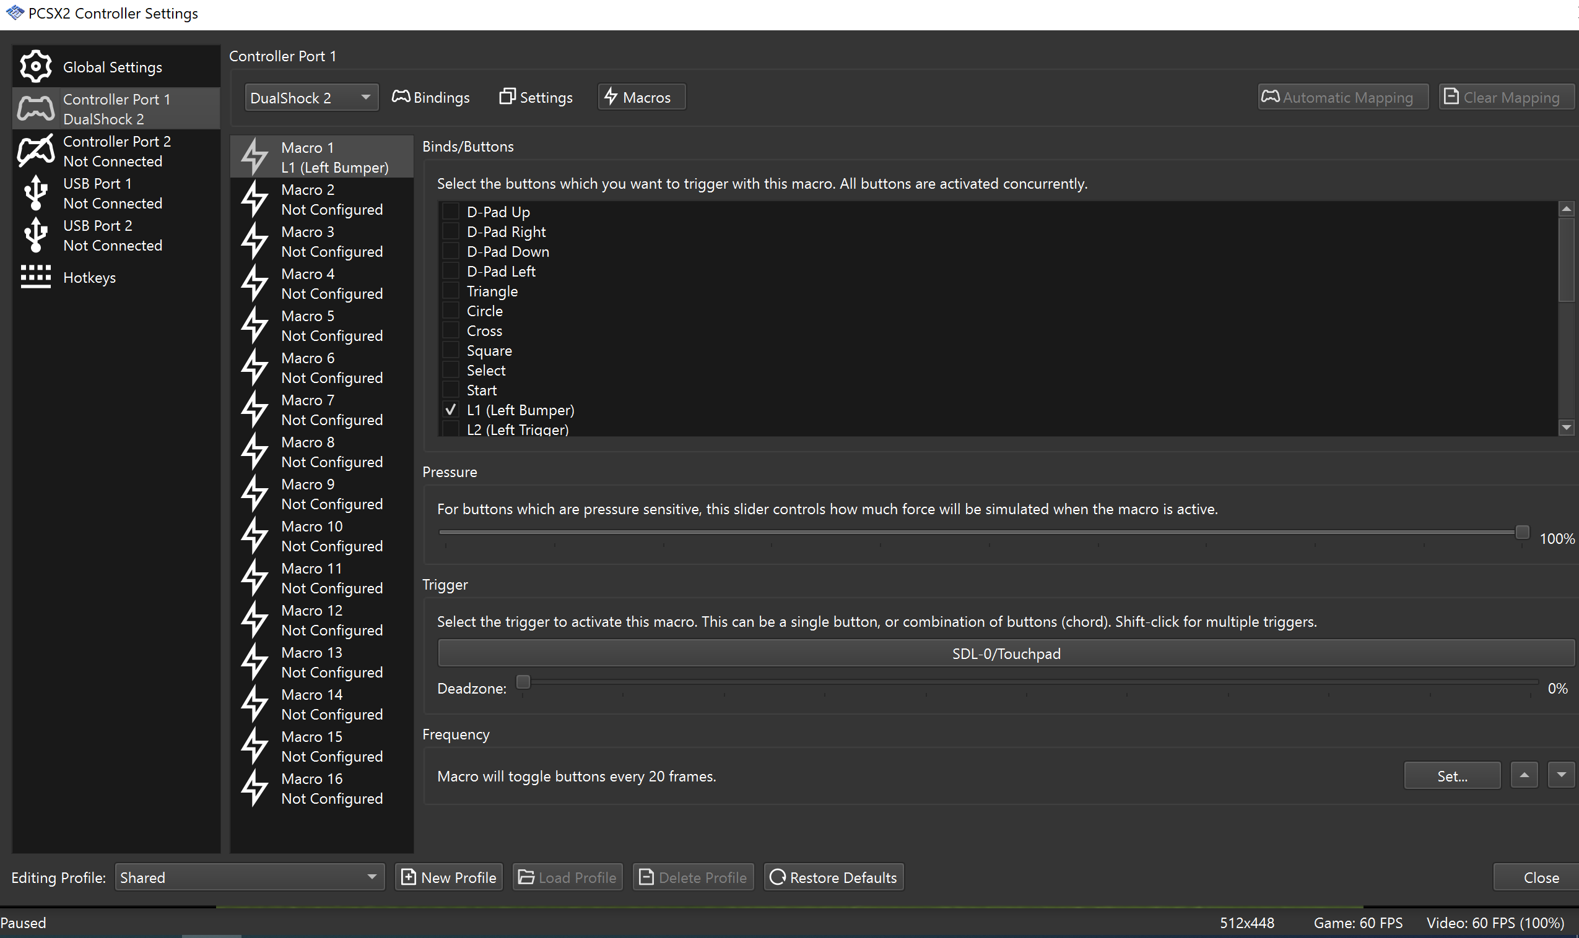Open Hotkeys using the keyboard grid icon
Screen dimensions: 1579x938
click(35, 277)
